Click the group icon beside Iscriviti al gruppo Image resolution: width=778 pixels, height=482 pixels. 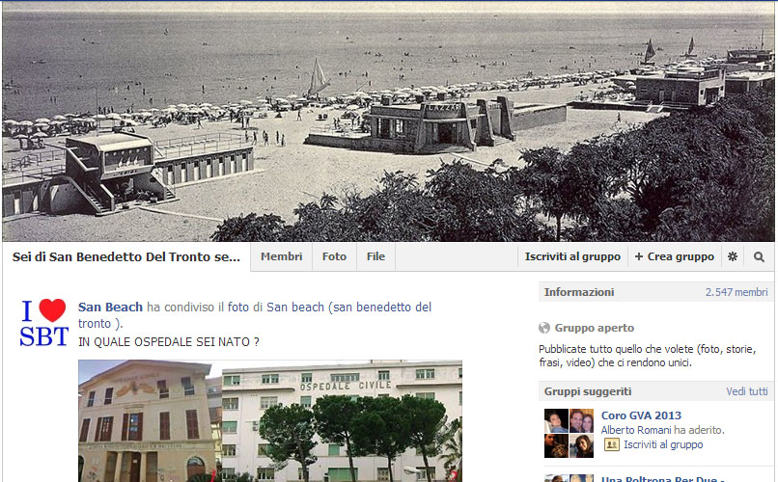611,444
